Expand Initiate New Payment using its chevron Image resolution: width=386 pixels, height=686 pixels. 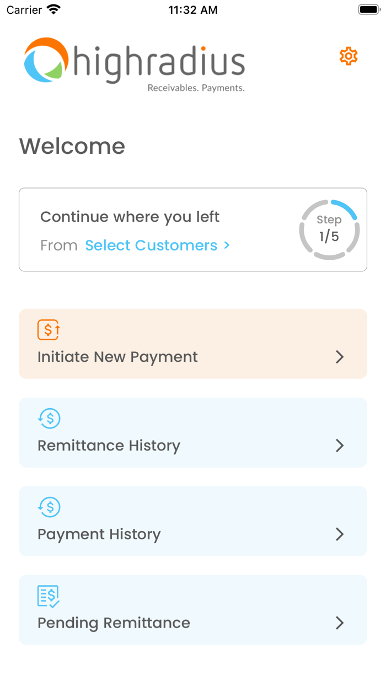pyautogui.click(x=340, y=357)
